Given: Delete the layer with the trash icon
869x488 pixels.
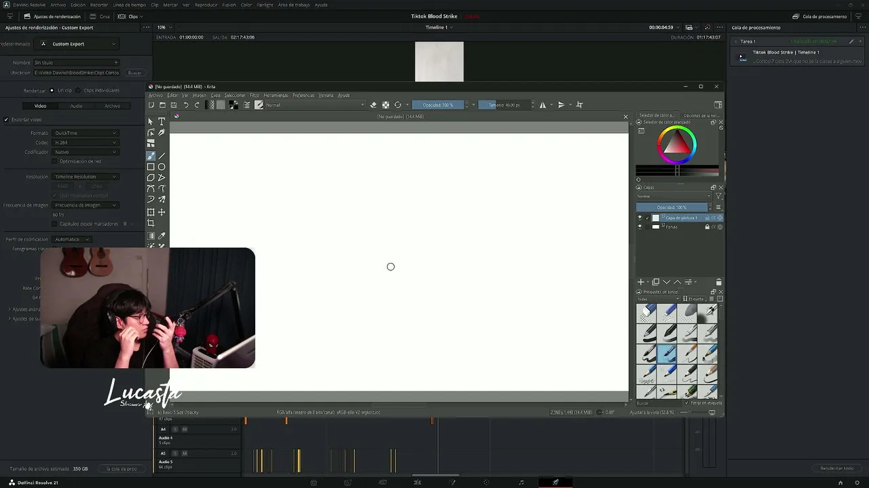Looking at the screenshot, I should click(718, 282).
